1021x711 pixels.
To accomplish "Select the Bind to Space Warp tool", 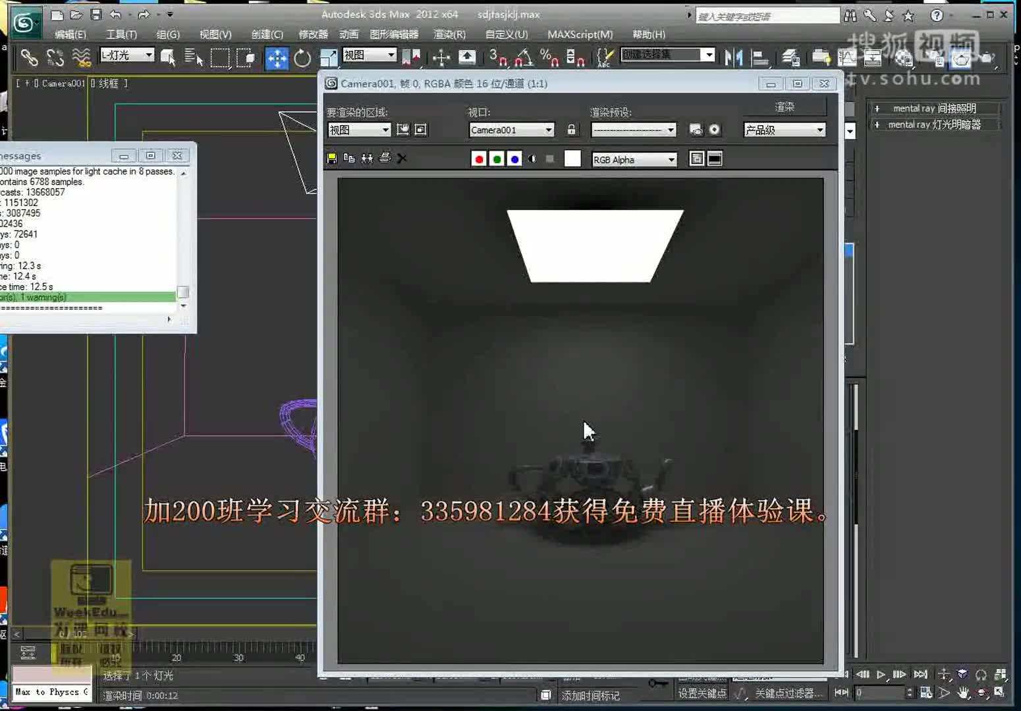I will pos(81,58).
